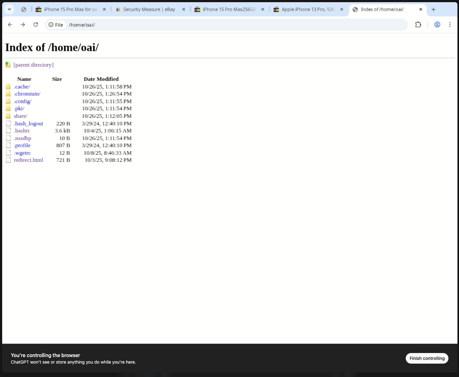Reload the current page
Screen dimensions: 459x377
35,25
